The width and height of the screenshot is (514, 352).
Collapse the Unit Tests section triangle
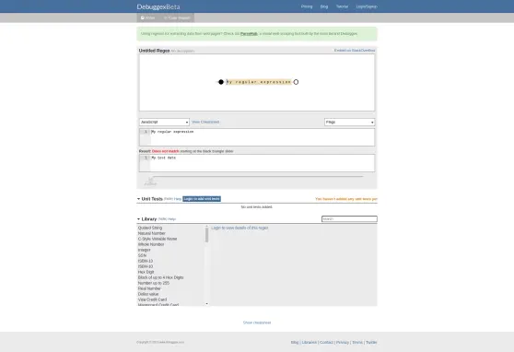coord(139,199)
